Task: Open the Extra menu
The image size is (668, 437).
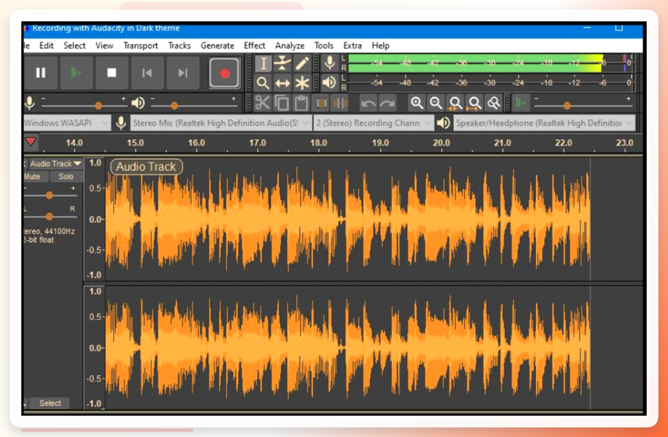Action: (352, 45)
